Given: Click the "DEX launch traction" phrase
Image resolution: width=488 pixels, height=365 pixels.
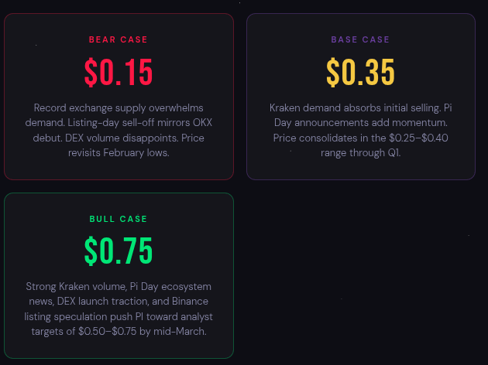Looking at the screenshot, I should tap(84, 302).
